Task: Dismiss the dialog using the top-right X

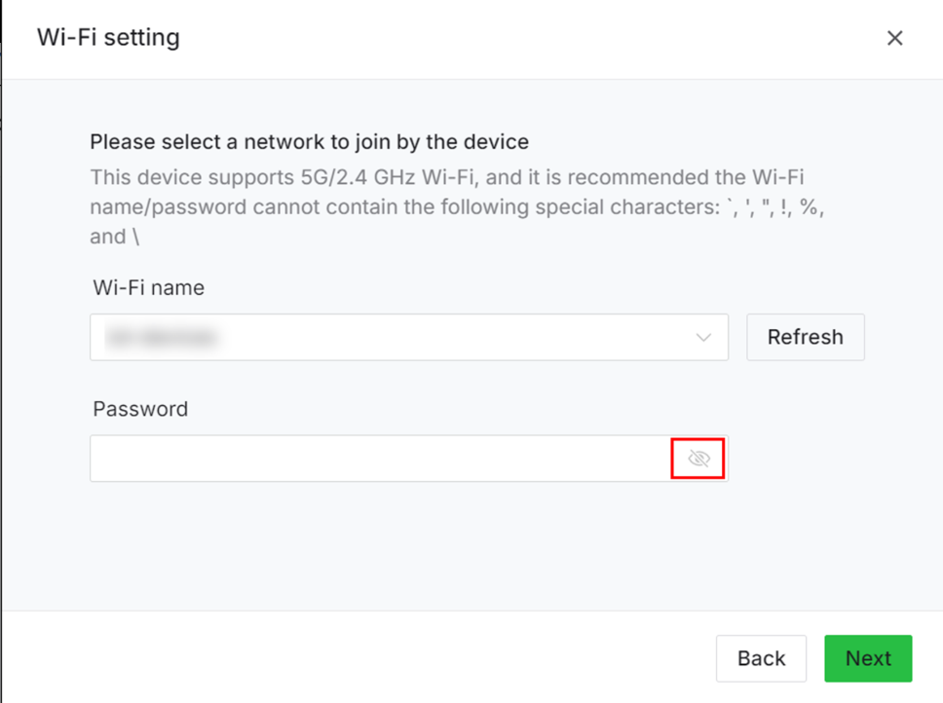Action: pyautogui.click(x=895, y=38)
